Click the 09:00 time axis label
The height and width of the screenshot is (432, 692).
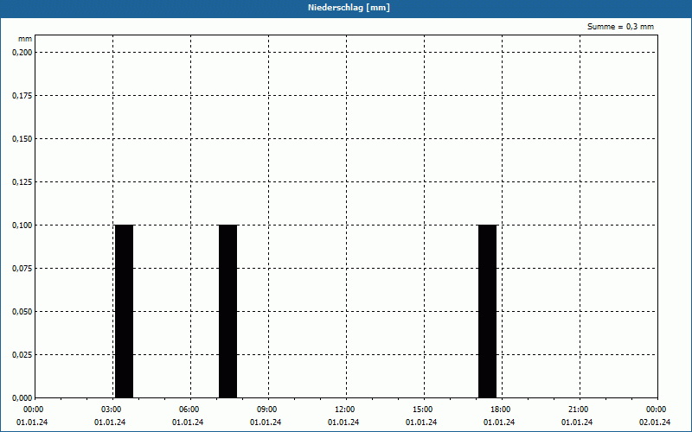pos(266,410)
